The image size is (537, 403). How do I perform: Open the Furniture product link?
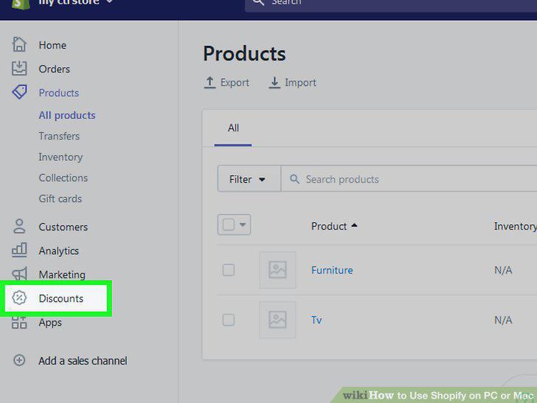pyautogui.click(x=332, y=270)
